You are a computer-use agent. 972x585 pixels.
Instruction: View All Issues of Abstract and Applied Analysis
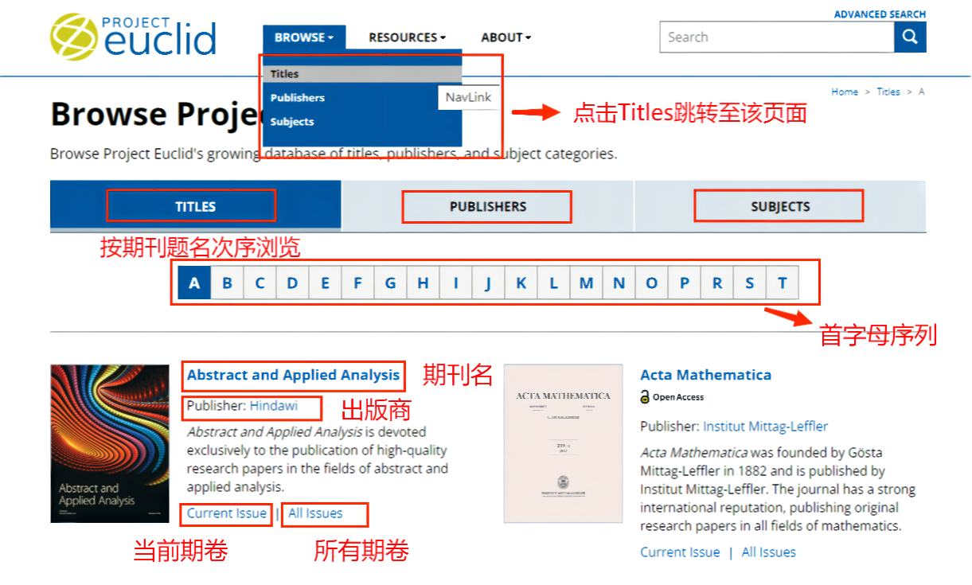tap(315, 513)
